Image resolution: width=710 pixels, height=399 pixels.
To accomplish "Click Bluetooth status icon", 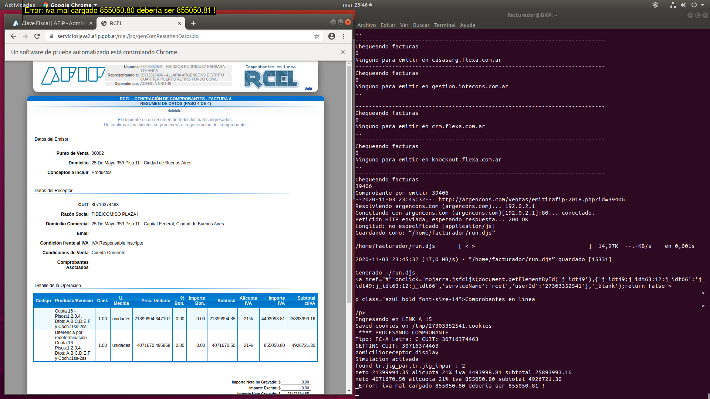I will tap(655, 5).
